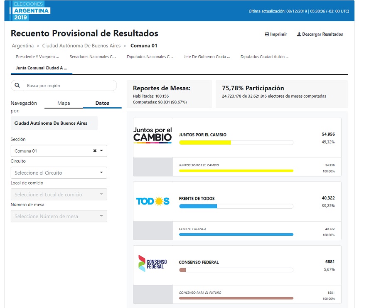Click the yellow Juntos por el Cambio progress bar
This screenshot has height=308, width=374.
236,143
